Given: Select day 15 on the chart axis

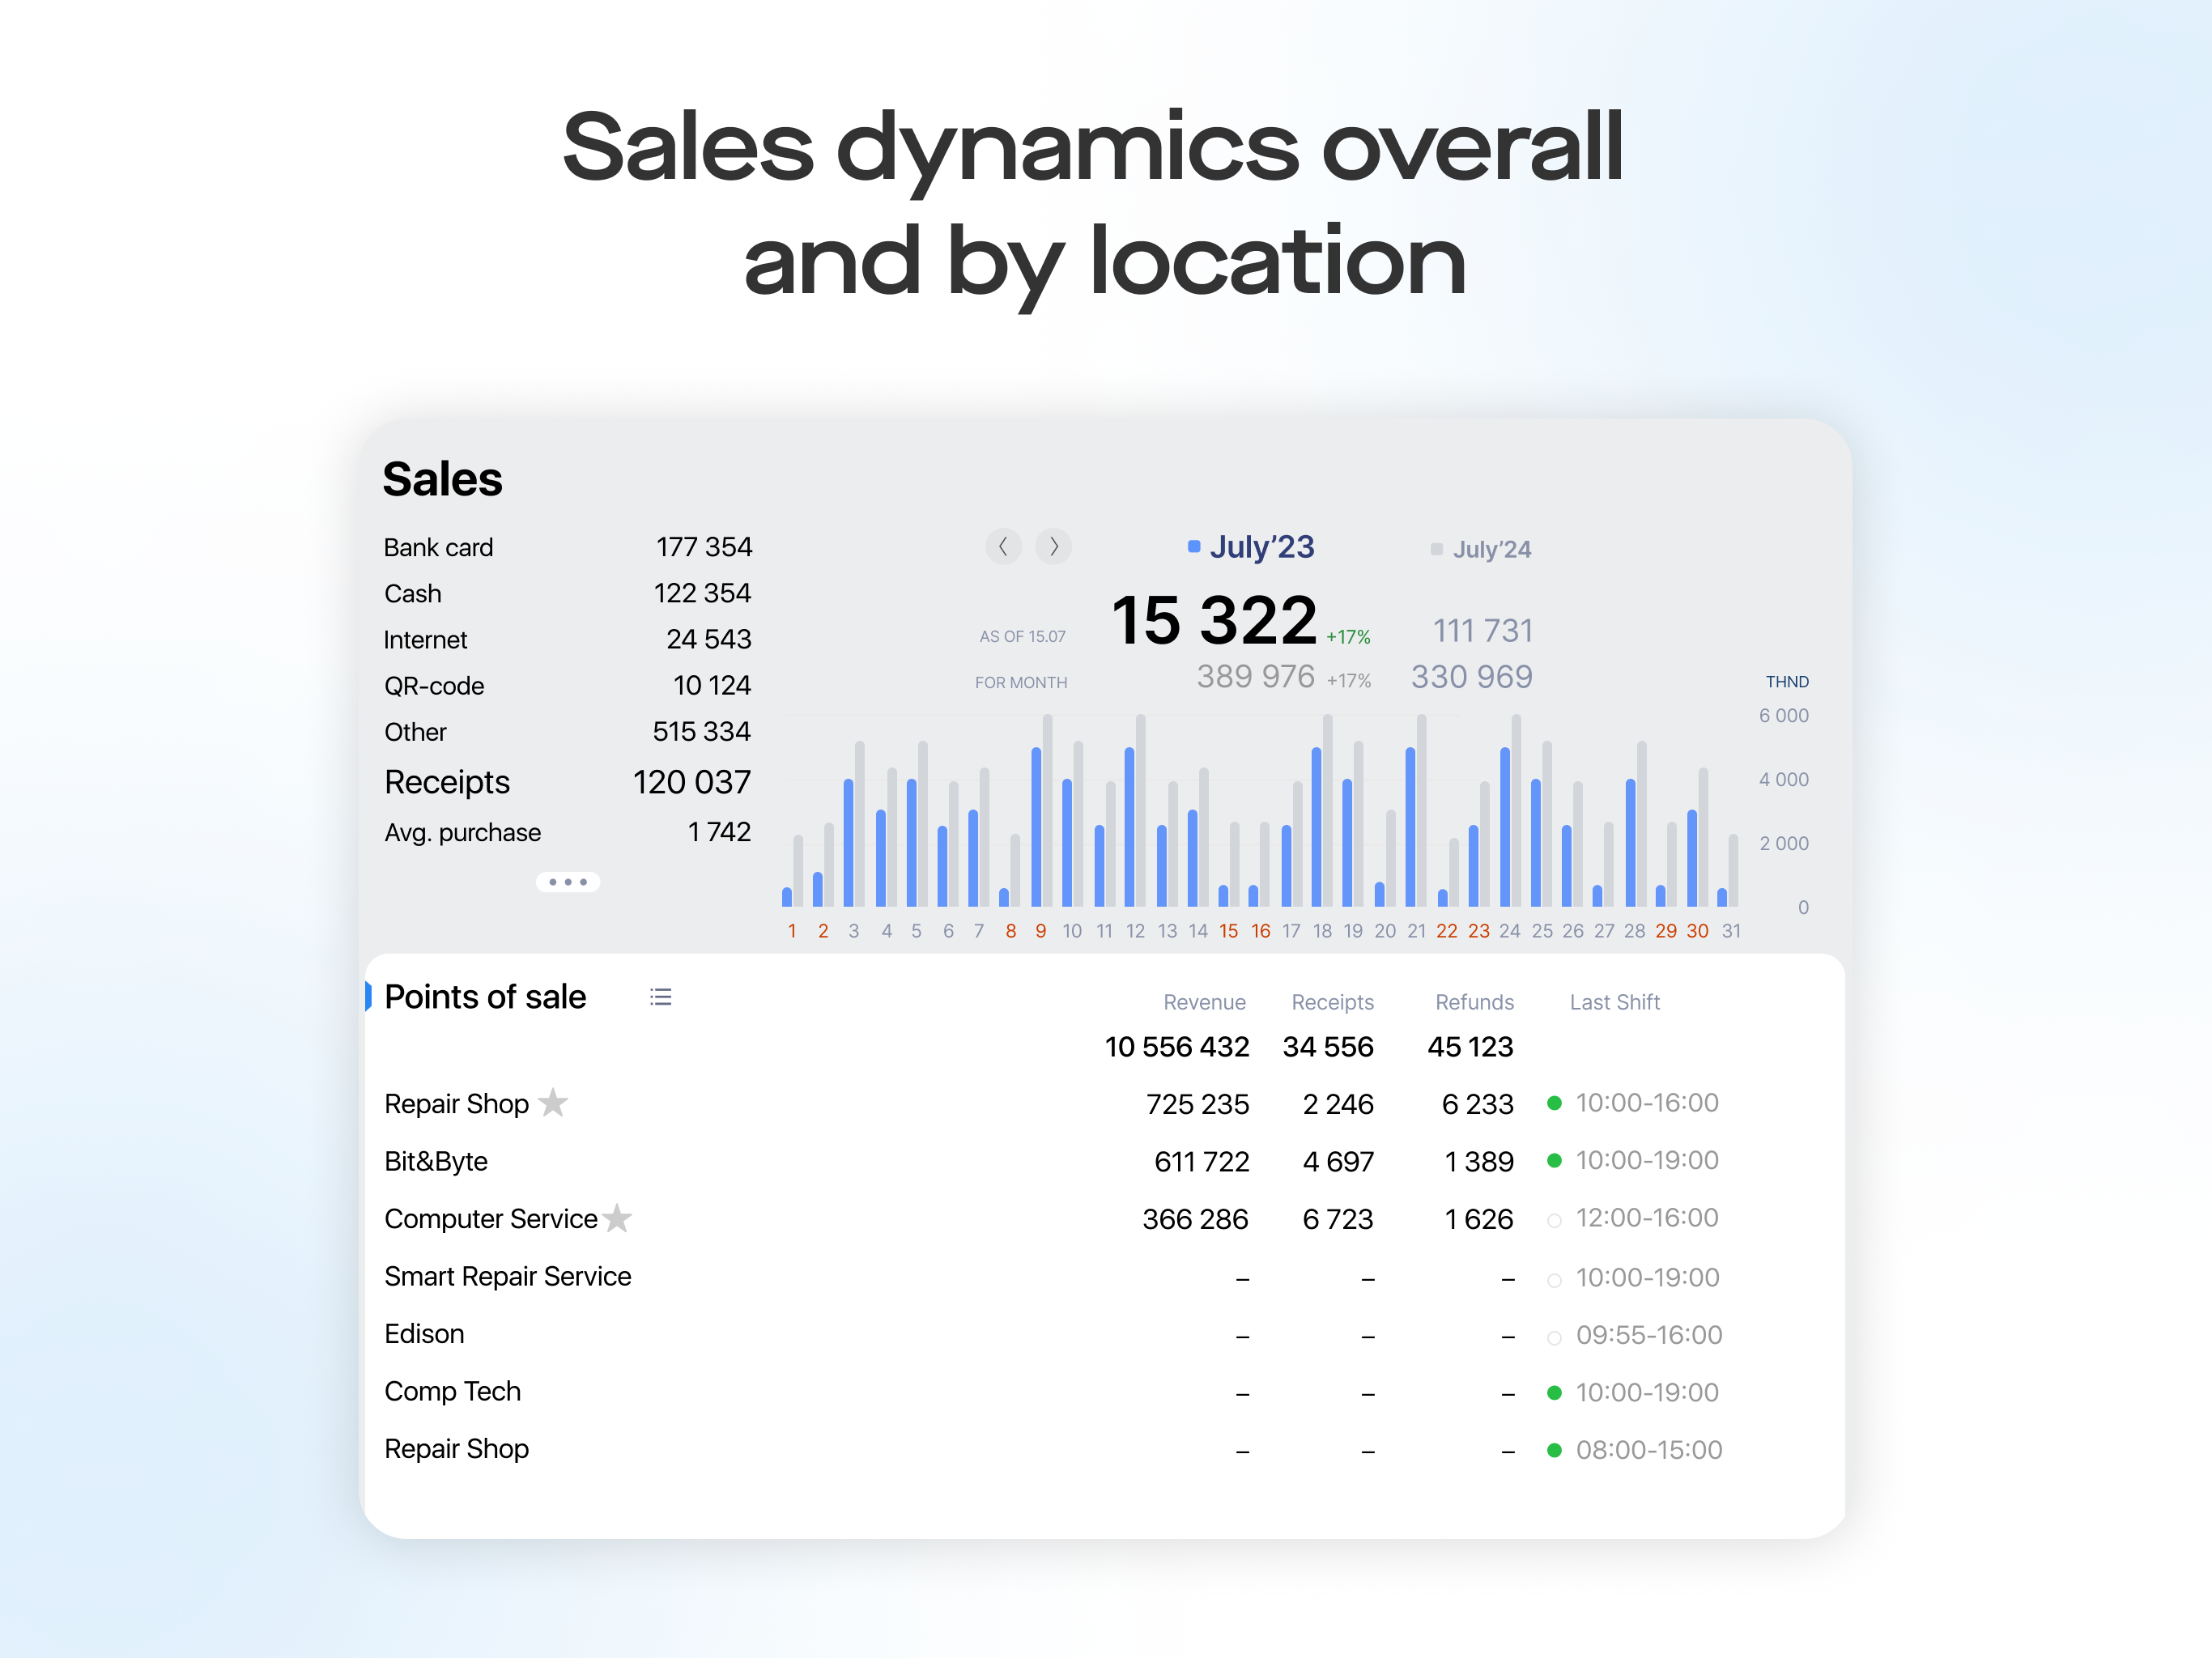Looking at the screenshot, I should 1228,931.
